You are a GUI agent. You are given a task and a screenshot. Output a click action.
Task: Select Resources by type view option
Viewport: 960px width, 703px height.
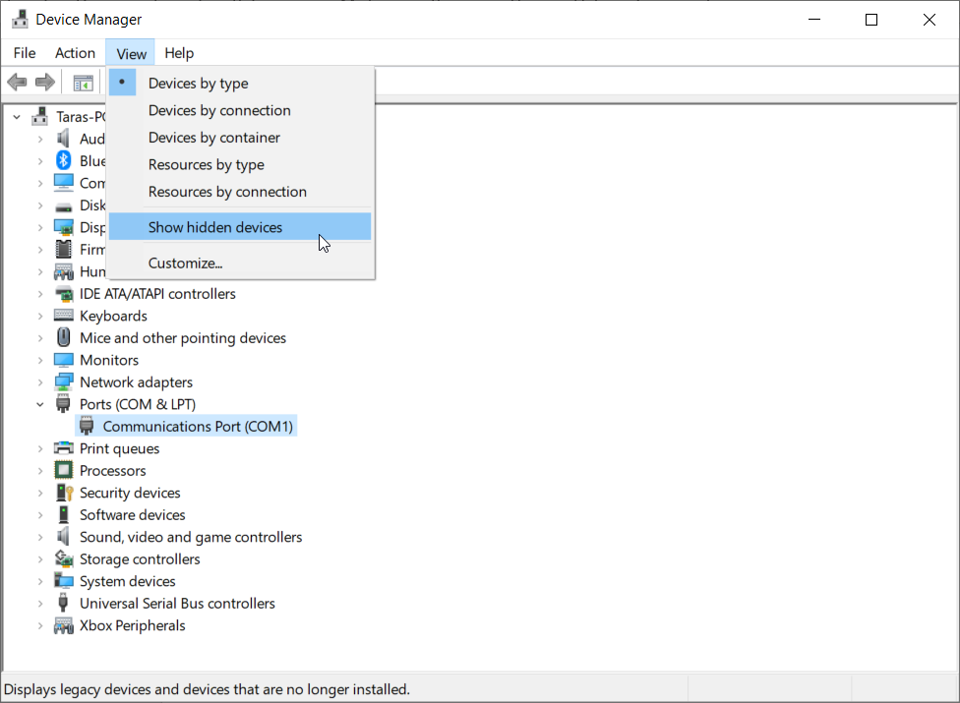240,164
